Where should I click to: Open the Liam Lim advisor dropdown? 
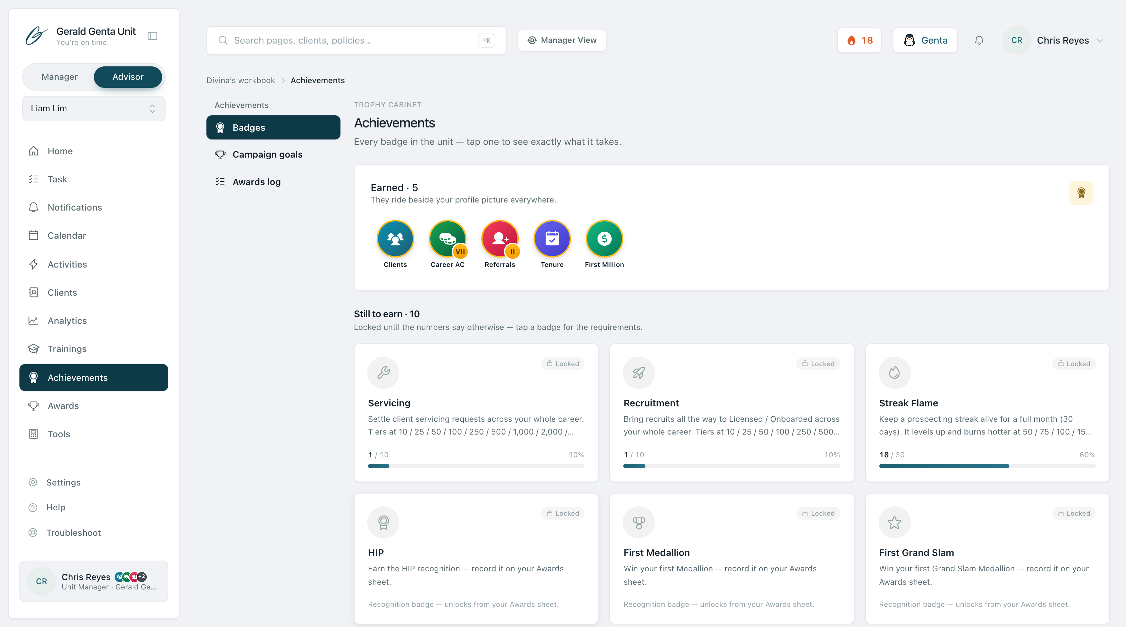pyautogui.click(x=93, y=108)
